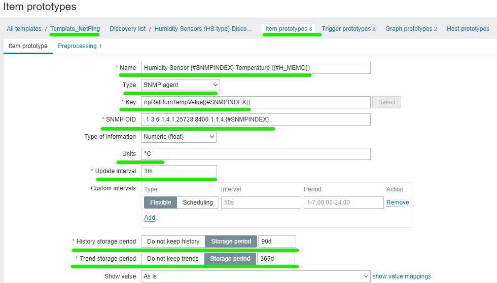Open the Type dropdown showing SNMP agent
The image size is (497, 283).
[x=181, y=85]
